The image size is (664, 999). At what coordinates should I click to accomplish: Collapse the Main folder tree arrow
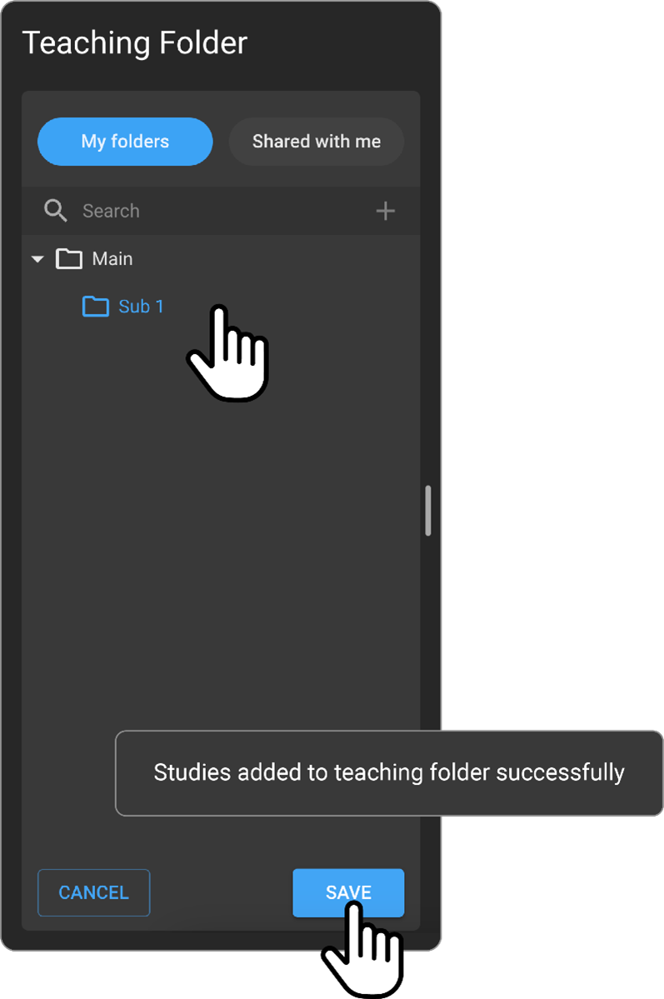(37, 259)
